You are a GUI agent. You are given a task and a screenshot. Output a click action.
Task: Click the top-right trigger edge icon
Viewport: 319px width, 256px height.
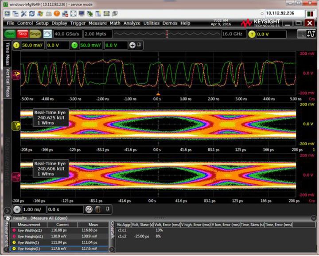(311, 34)
